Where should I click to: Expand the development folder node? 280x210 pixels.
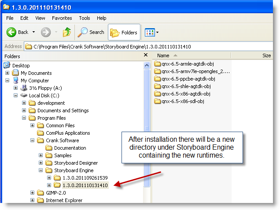(24, 103)
